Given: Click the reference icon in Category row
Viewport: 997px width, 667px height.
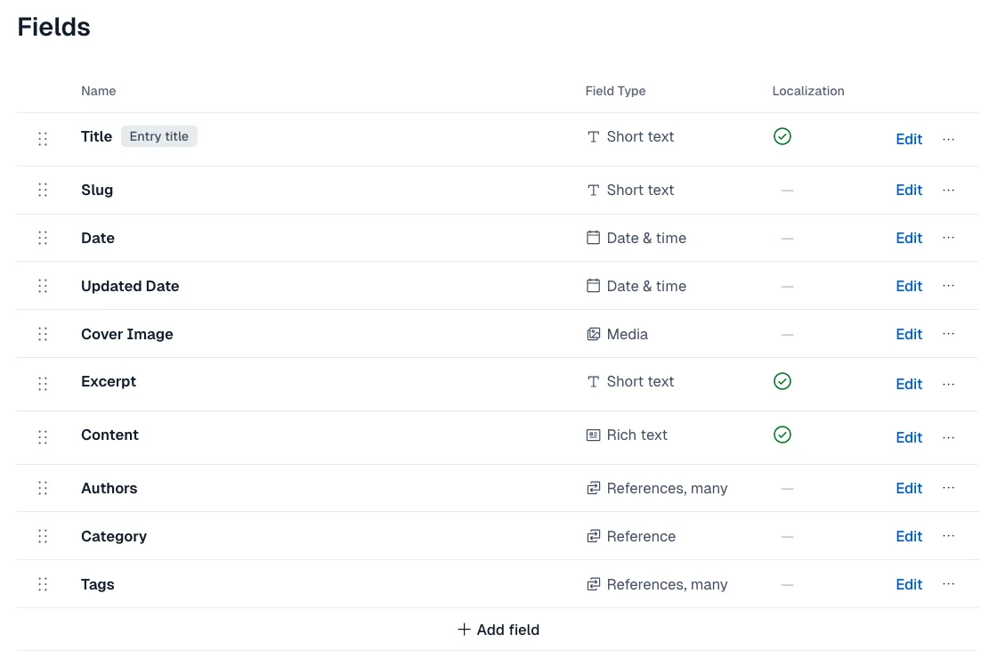Looking at the screenshot, I should point(593,537).
